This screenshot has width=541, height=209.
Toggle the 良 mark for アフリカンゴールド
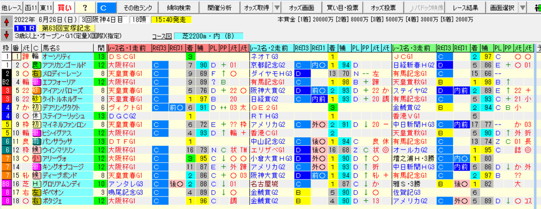pos(36,65)
